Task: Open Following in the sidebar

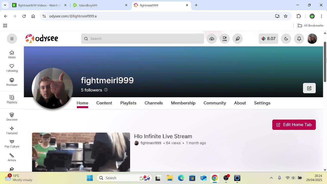Action: tap(12, 68)
